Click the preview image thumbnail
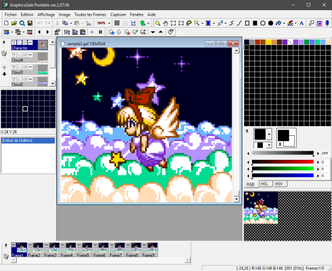 pos(261,208)
